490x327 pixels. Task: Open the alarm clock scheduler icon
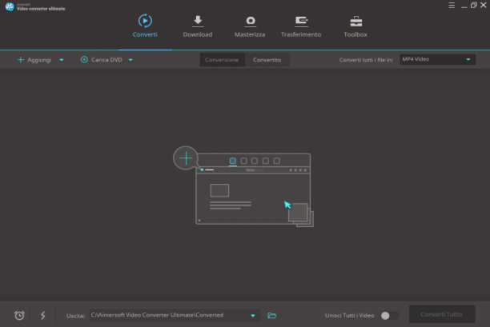[19, 316]
